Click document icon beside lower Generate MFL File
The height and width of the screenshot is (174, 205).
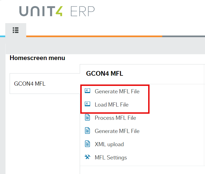(87, 131)
